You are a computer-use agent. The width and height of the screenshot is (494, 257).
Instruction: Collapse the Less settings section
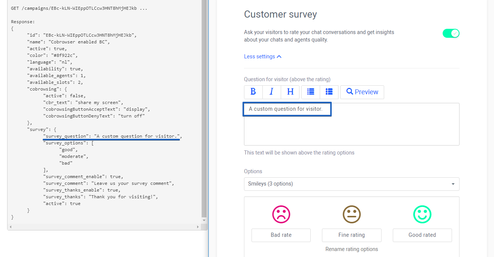point(262,56)
